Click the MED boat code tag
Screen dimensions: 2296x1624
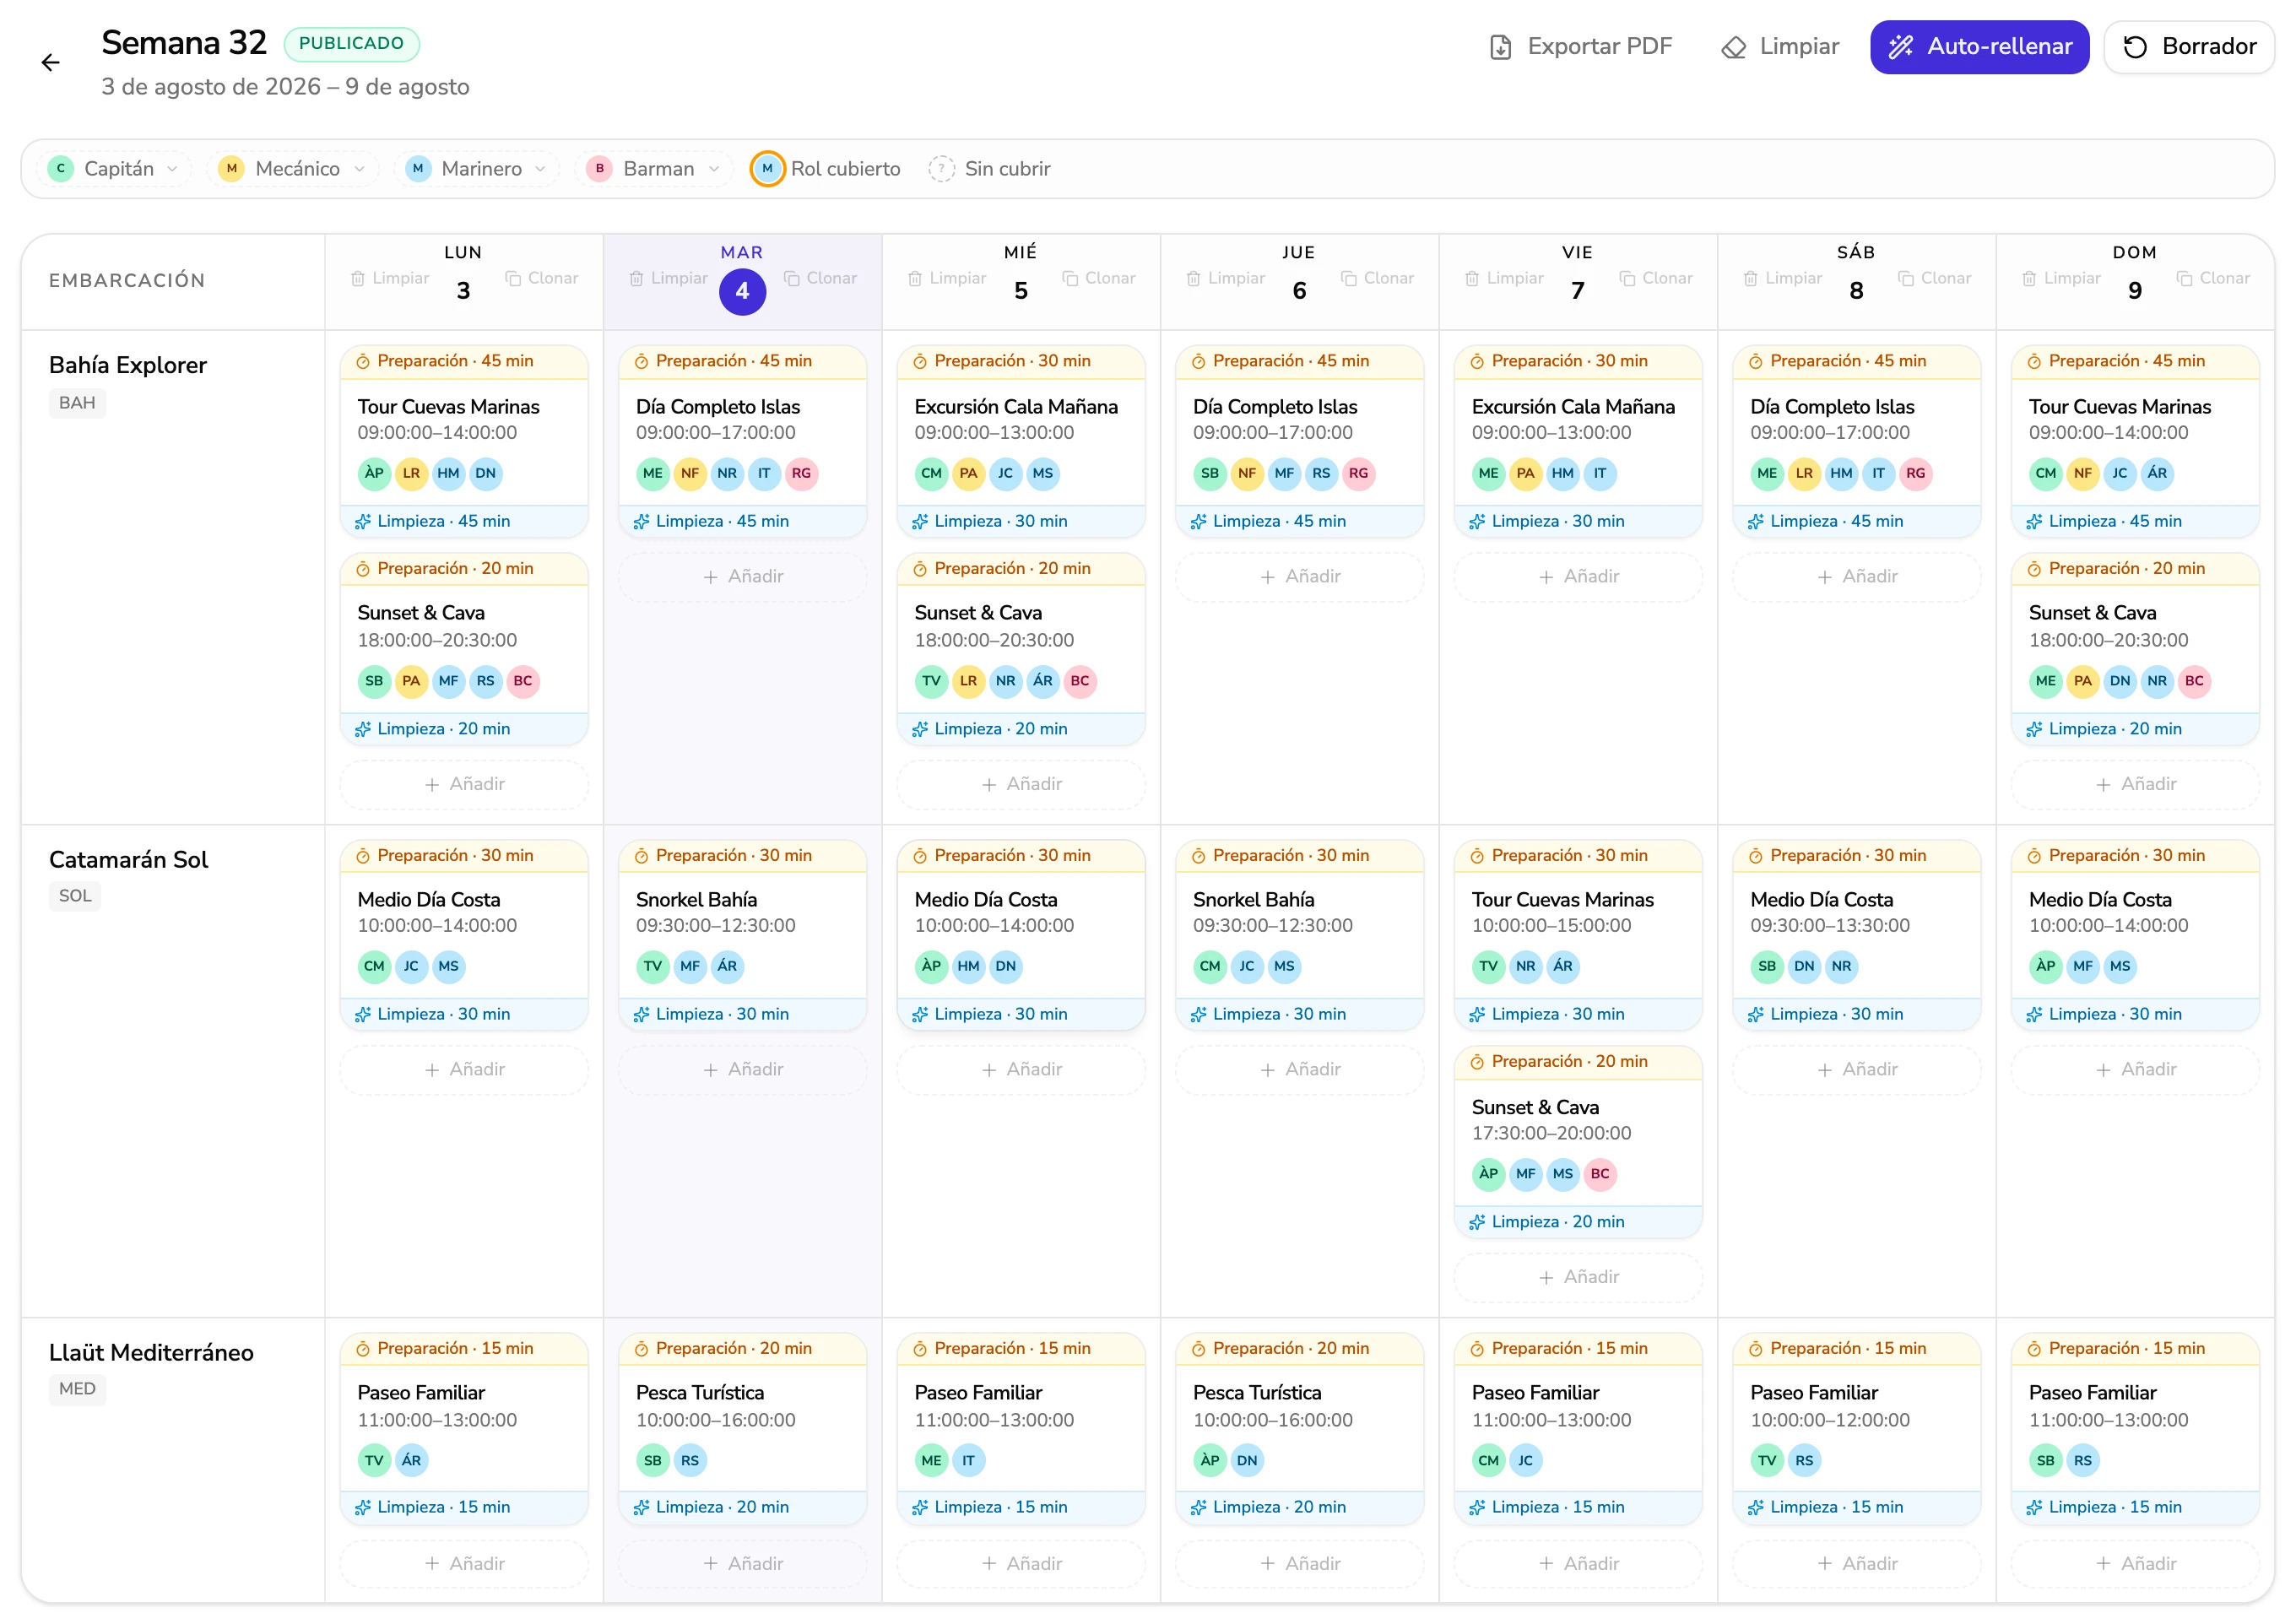pyautogui.click(x=77, y=1389)
